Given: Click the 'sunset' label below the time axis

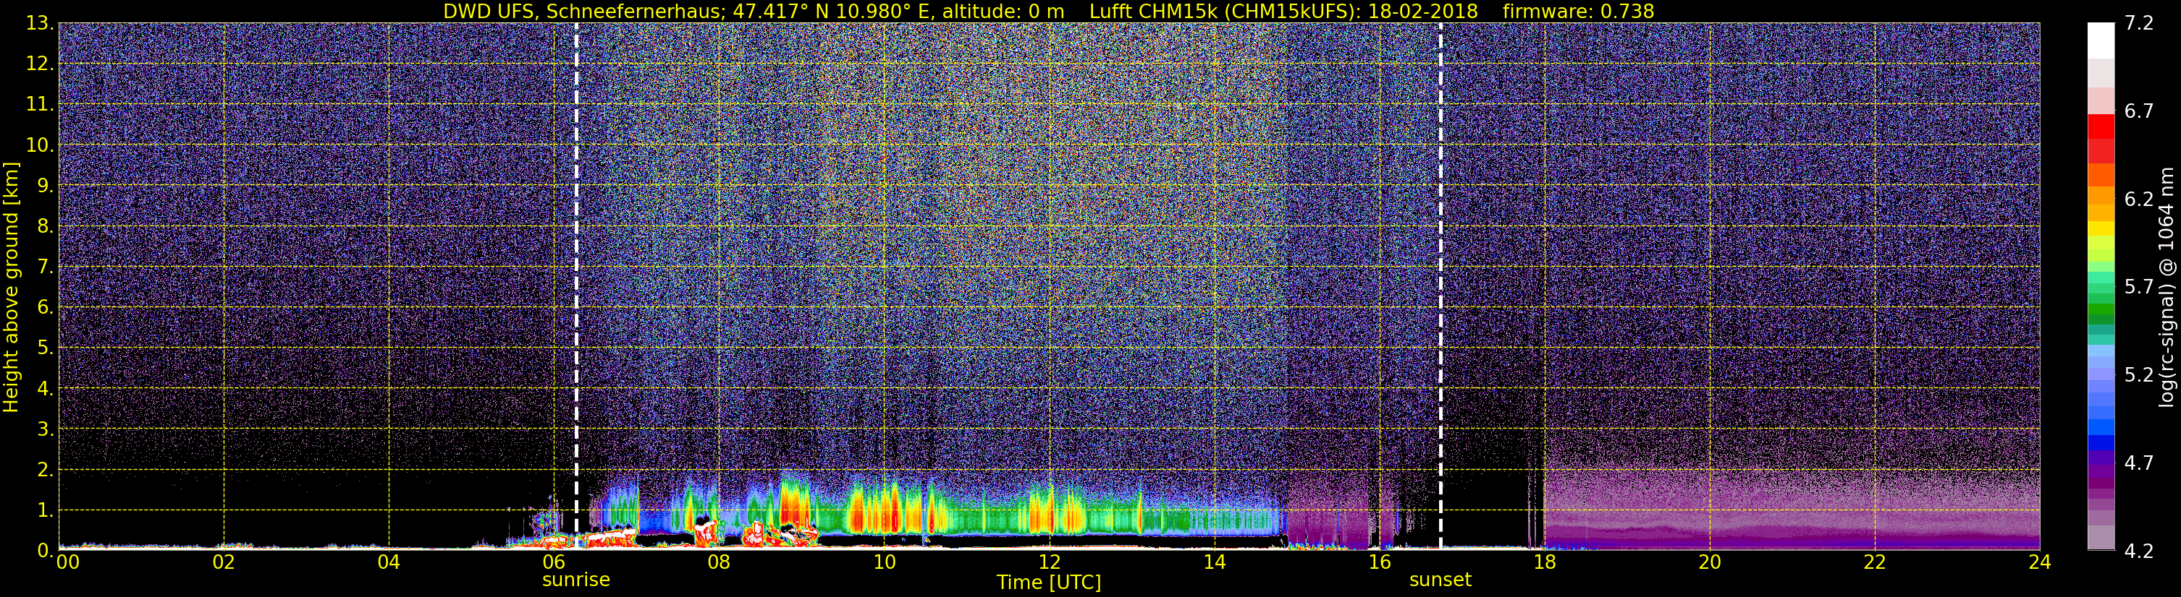Looking at the screenshot, I should pyautogui.click(x=1440, y=580).
